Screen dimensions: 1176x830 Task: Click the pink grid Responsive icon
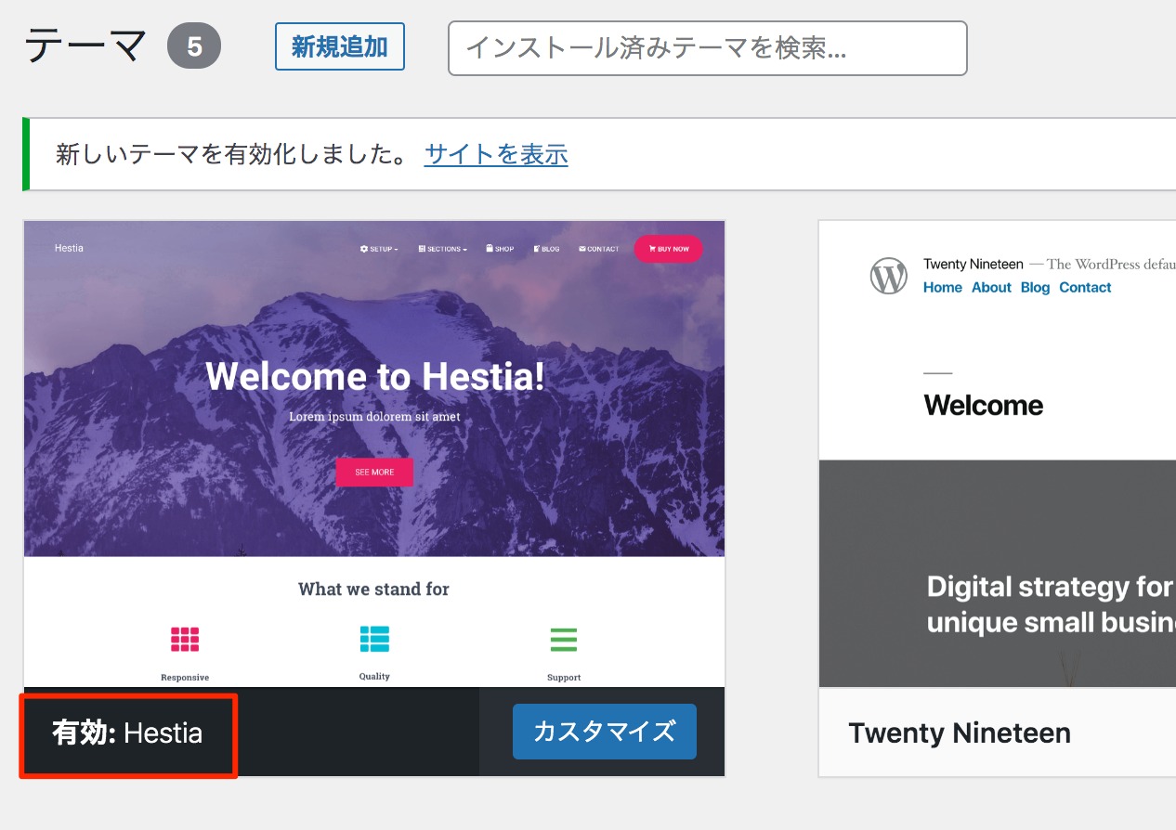click(185, 640)
